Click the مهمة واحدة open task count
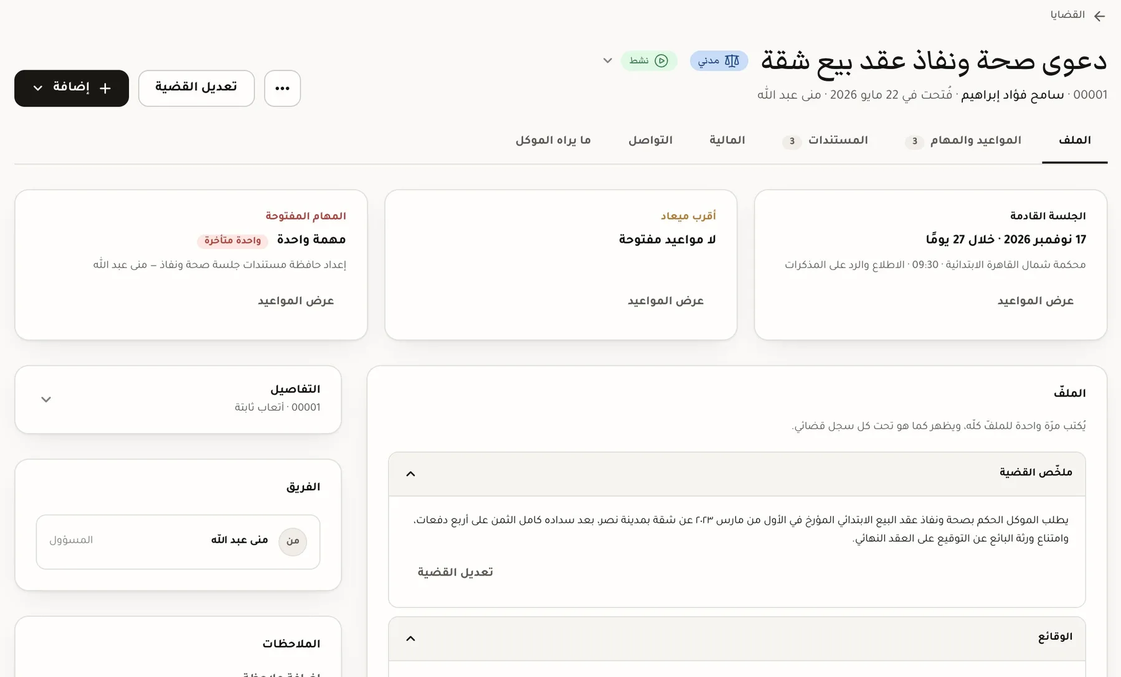This screenshot has height=677, width=1121. click(311, 240)
